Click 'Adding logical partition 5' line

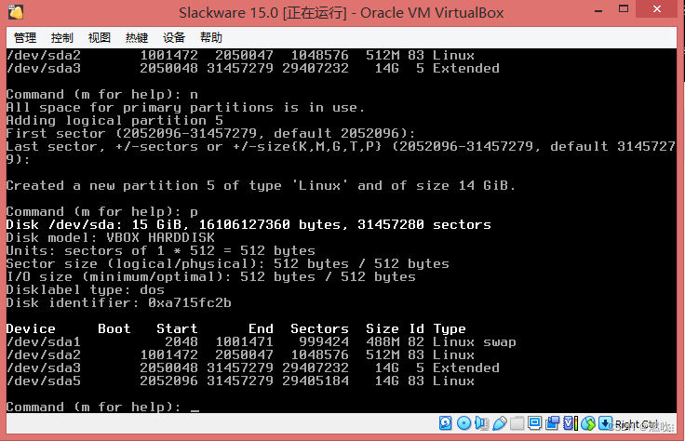click(114, 121)
